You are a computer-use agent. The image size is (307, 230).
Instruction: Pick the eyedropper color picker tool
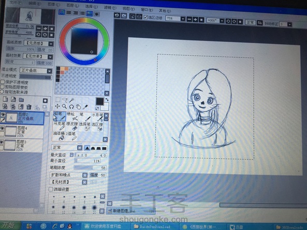pyautogui.click(x=85, y=107)
